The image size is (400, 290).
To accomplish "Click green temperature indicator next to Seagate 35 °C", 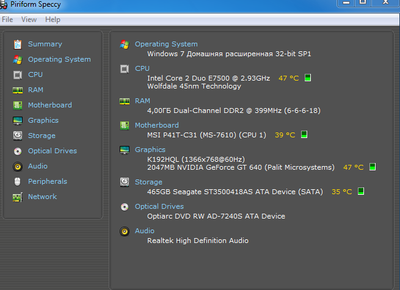I will [361, 191].
